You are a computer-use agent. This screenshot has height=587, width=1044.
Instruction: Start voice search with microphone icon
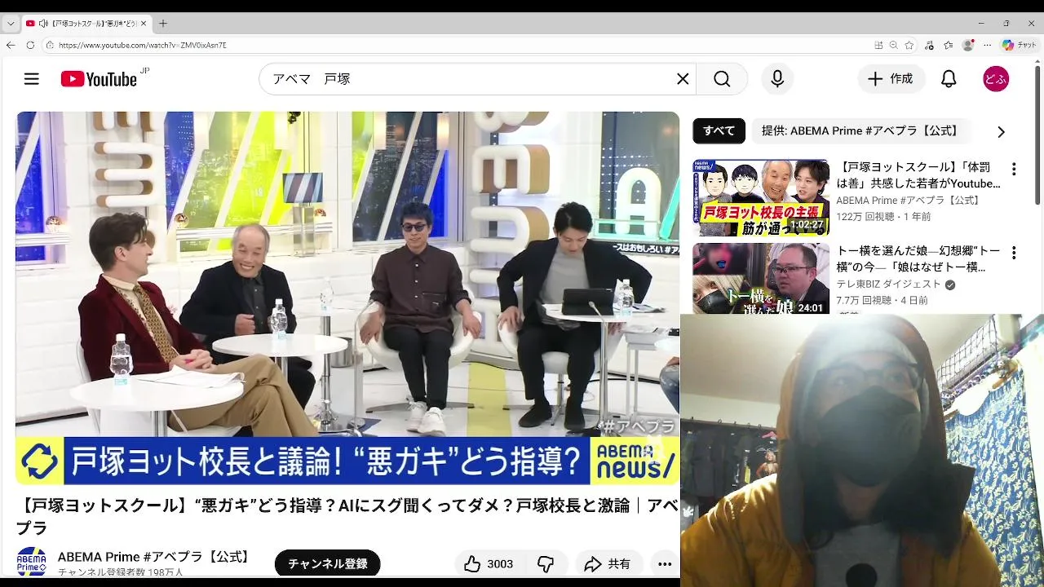[x=777, y=79]
